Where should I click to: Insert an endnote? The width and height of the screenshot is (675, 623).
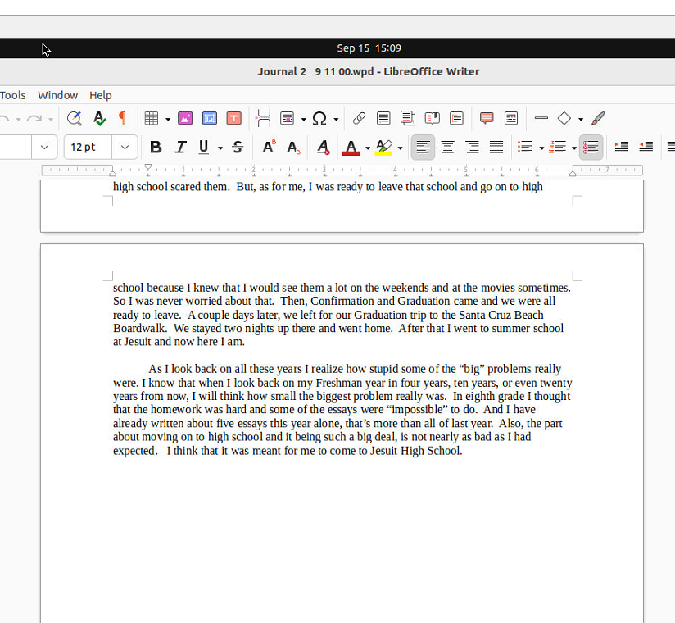408,118
